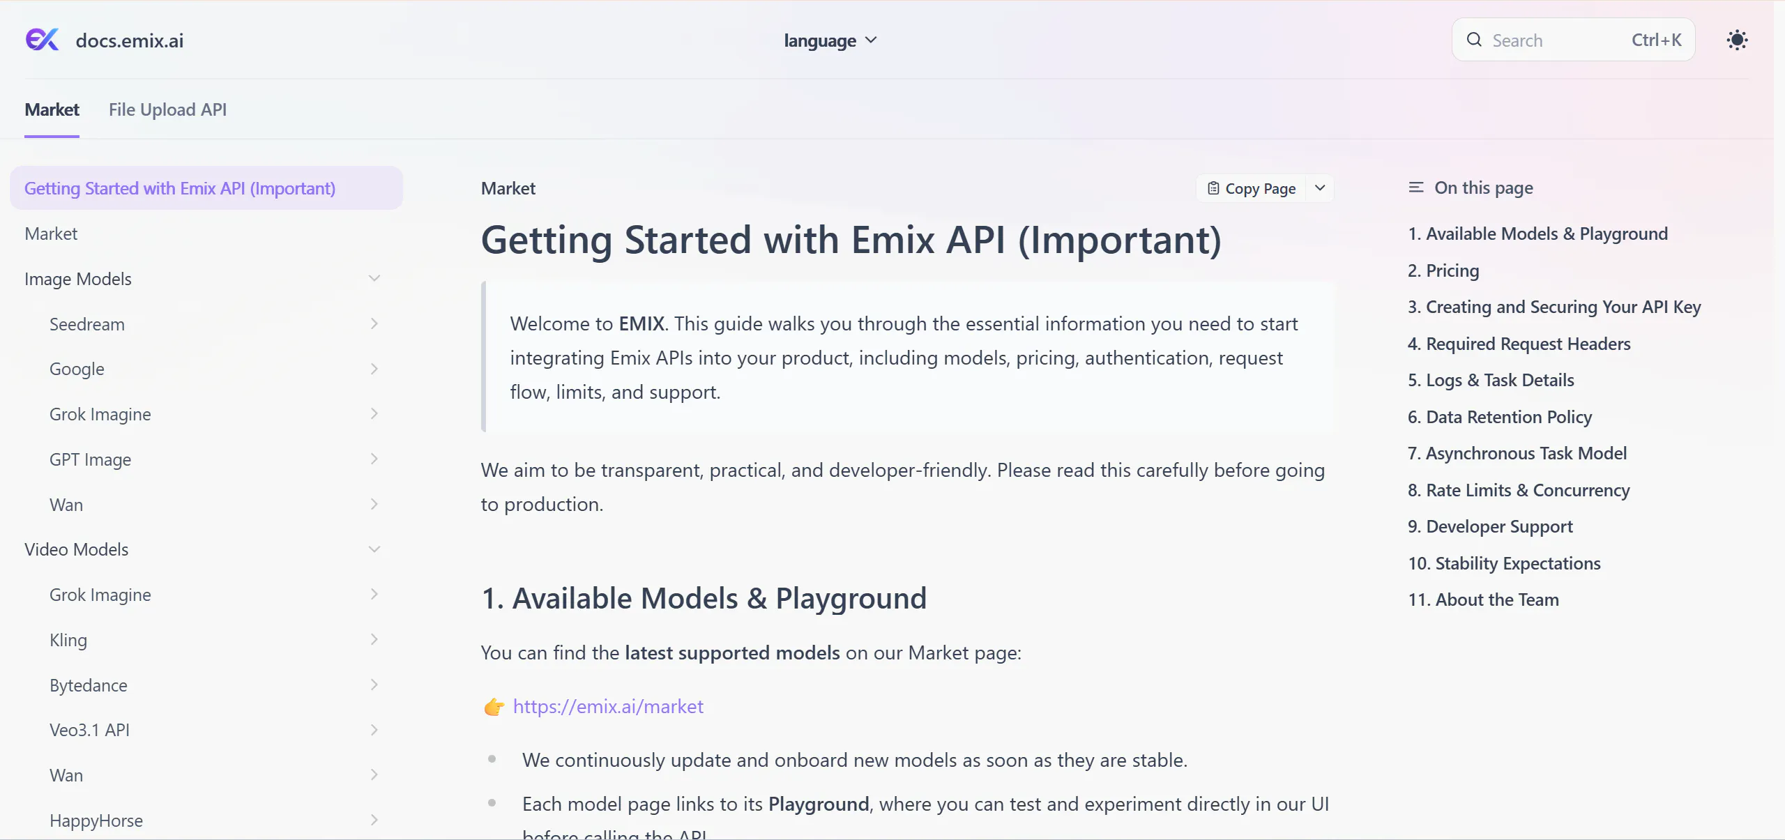Image resolution: width=1785 pixels, height=840 pixels.
Task: Go to 10. Stability Expectations
Action: (x=1504, y=563)
